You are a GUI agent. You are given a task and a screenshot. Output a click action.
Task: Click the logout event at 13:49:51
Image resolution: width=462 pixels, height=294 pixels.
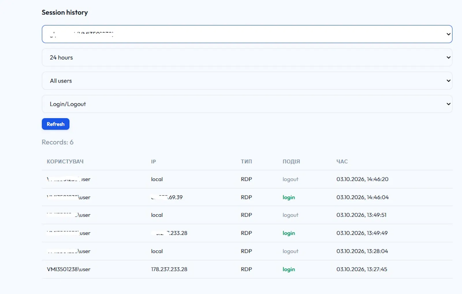(x=290, y=215)
